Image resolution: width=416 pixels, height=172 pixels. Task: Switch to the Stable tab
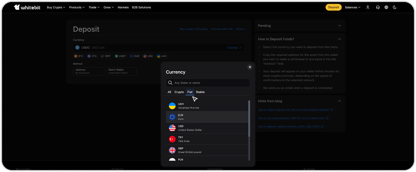pyautogui.click(x=200, y=92)
